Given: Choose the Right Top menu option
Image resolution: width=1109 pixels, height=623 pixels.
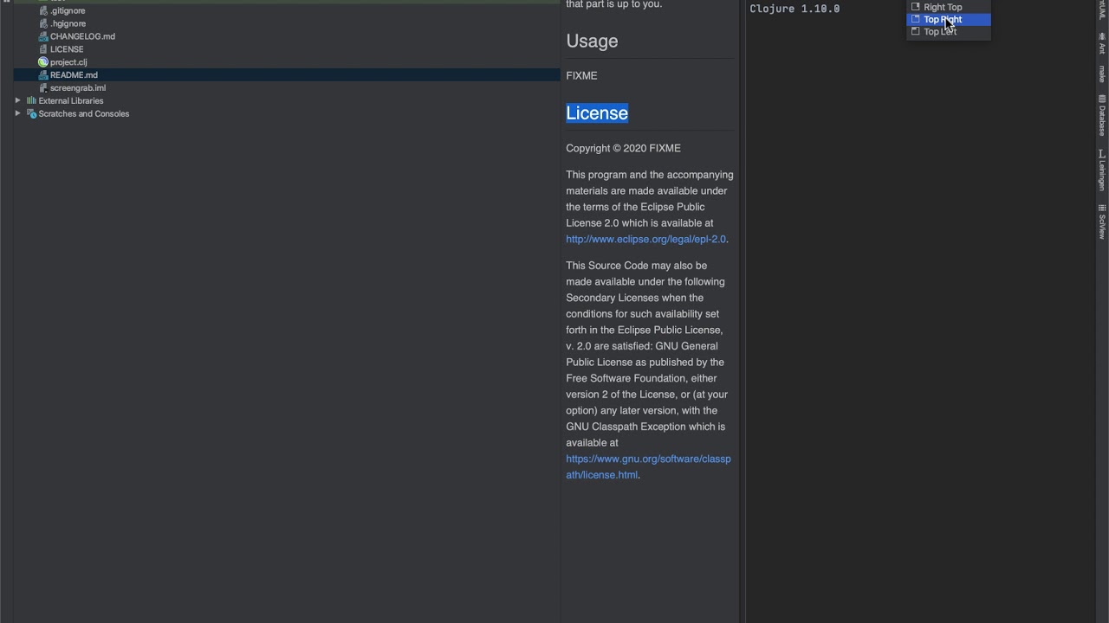Looking at the screenshot, I should click(x=943, y=7).
